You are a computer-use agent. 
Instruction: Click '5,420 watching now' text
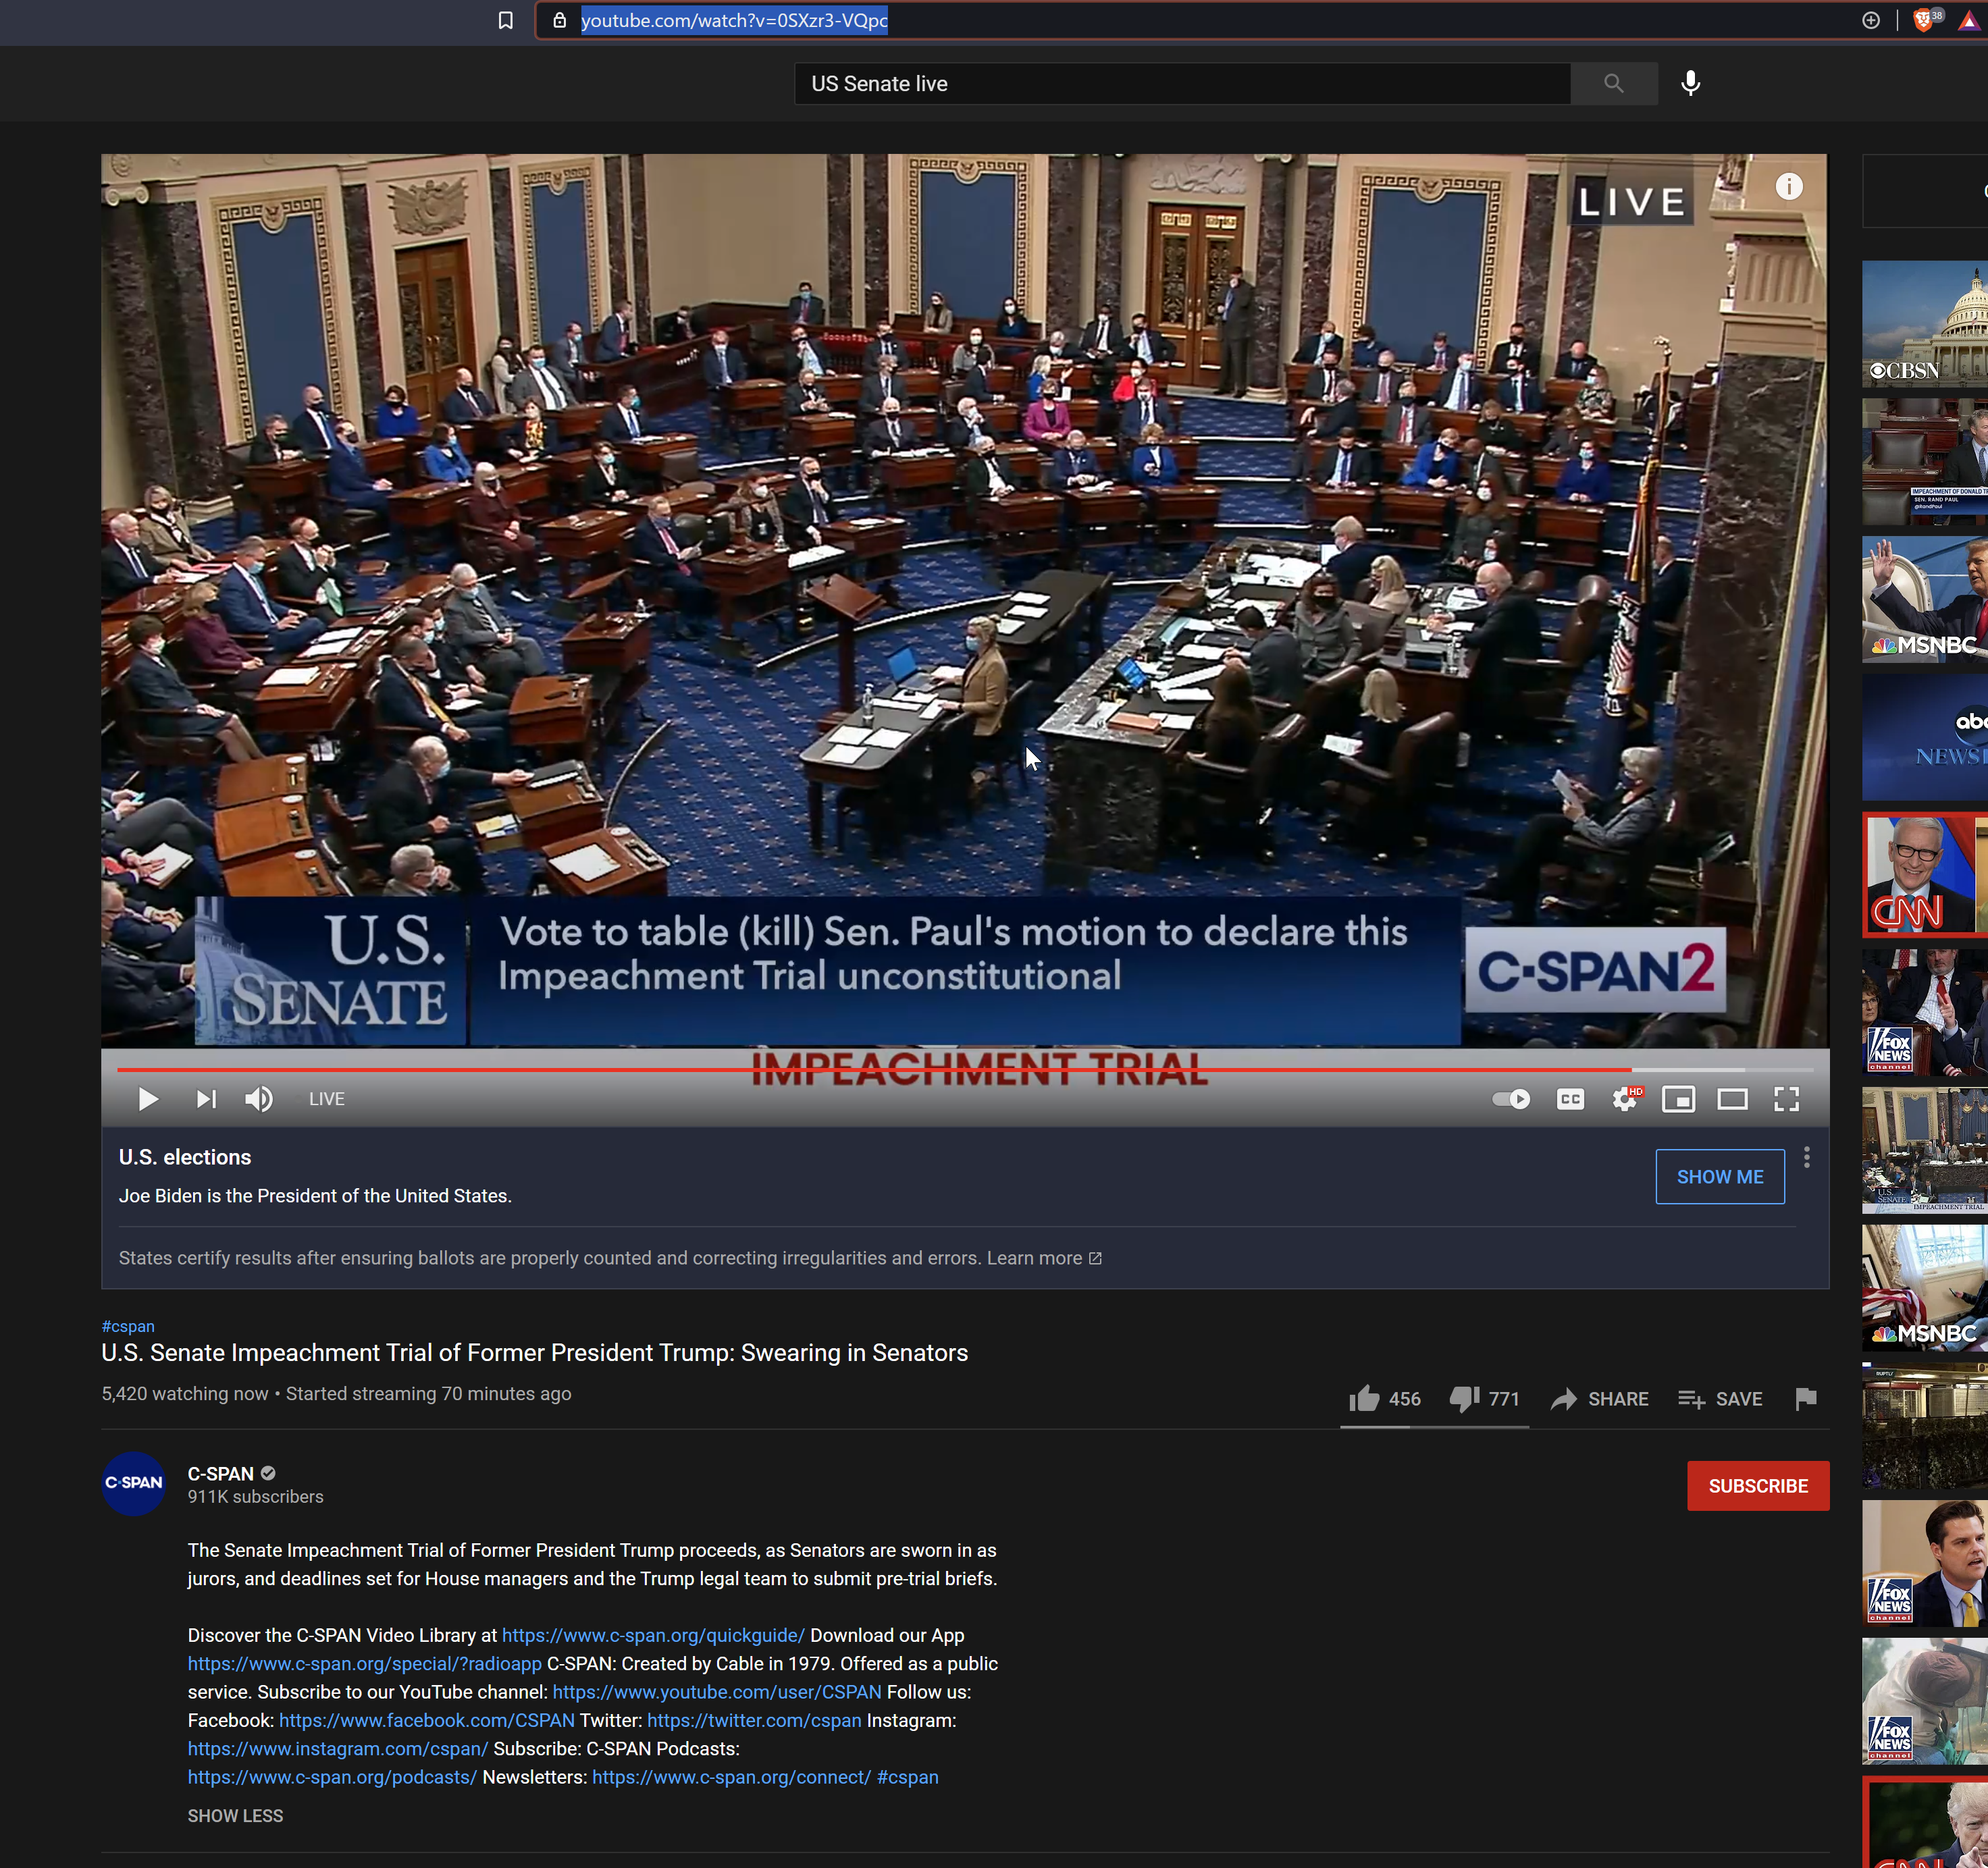185,1394
